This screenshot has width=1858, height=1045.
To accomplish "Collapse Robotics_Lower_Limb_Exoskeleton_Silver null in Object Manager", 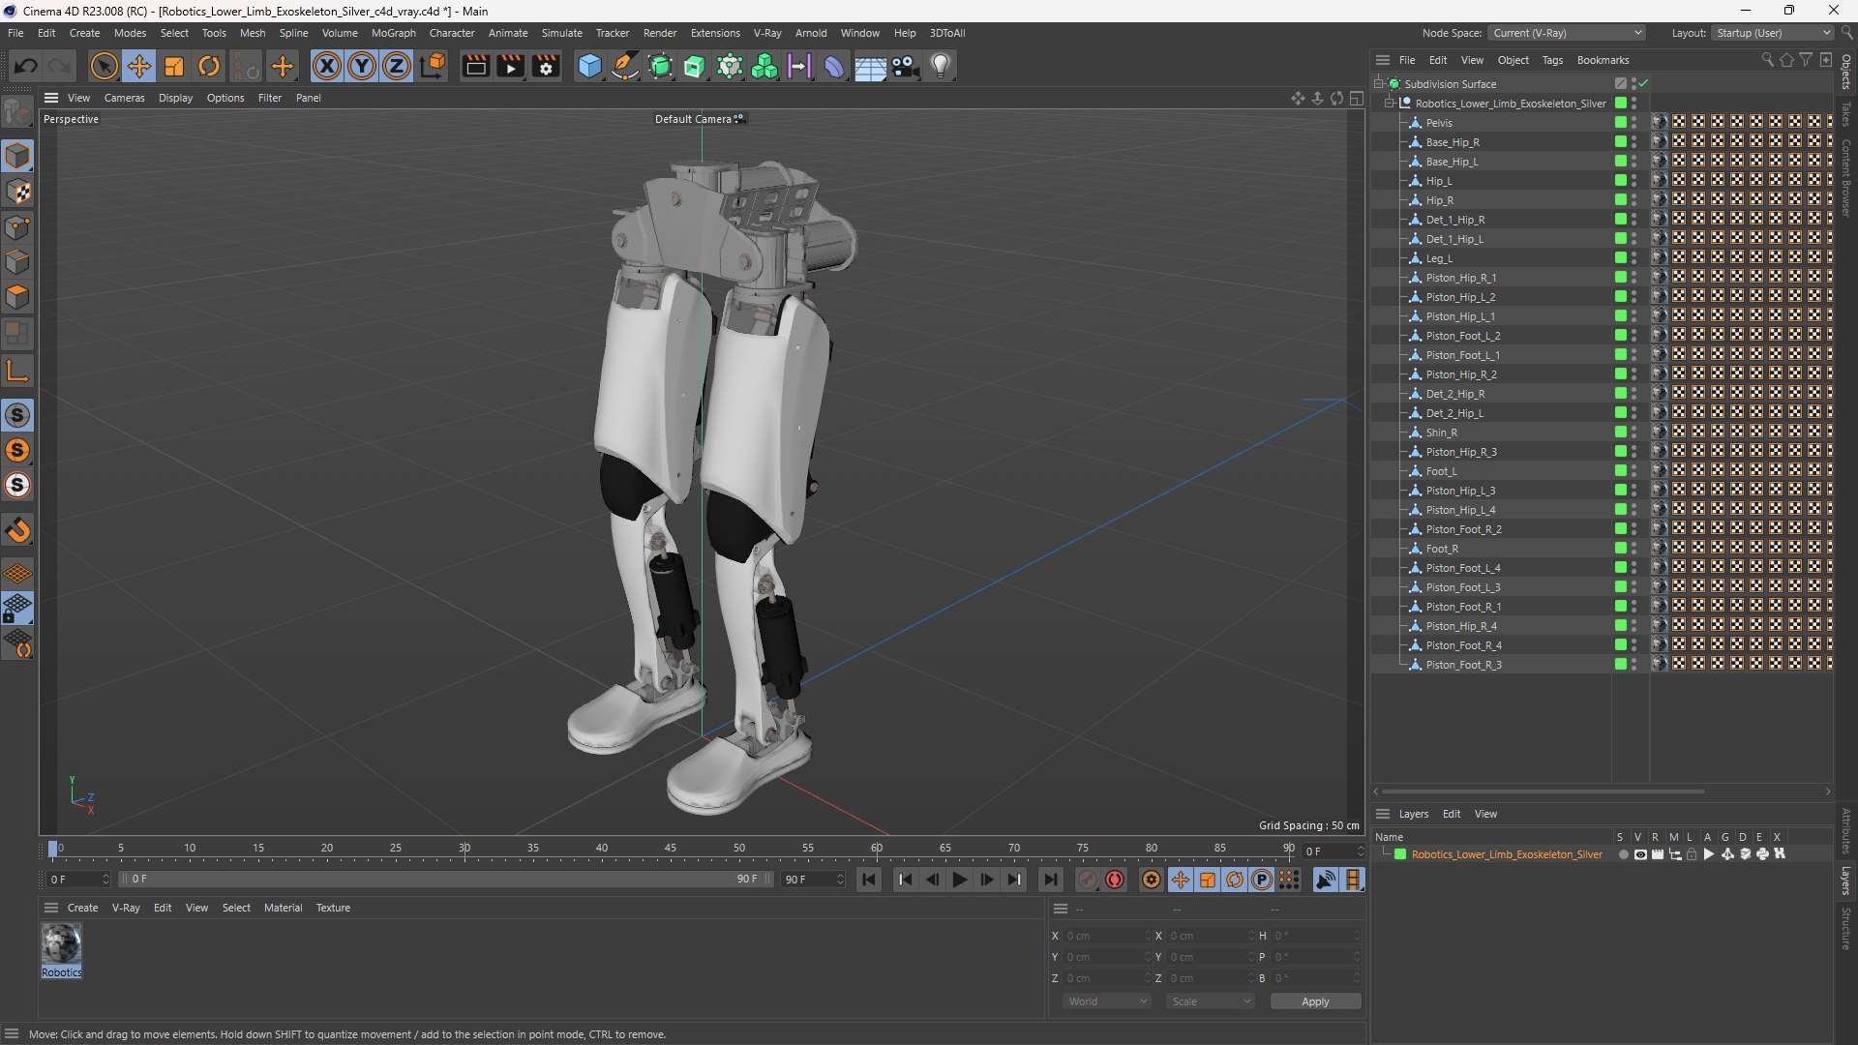I will (x=1390, y=104).
